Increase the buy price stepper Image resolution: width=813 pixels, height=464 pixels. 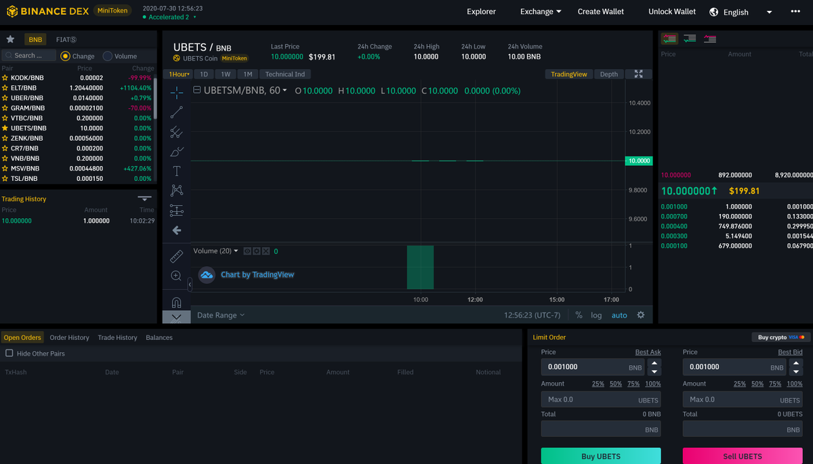pyautogui.click(x=654, y=363)
